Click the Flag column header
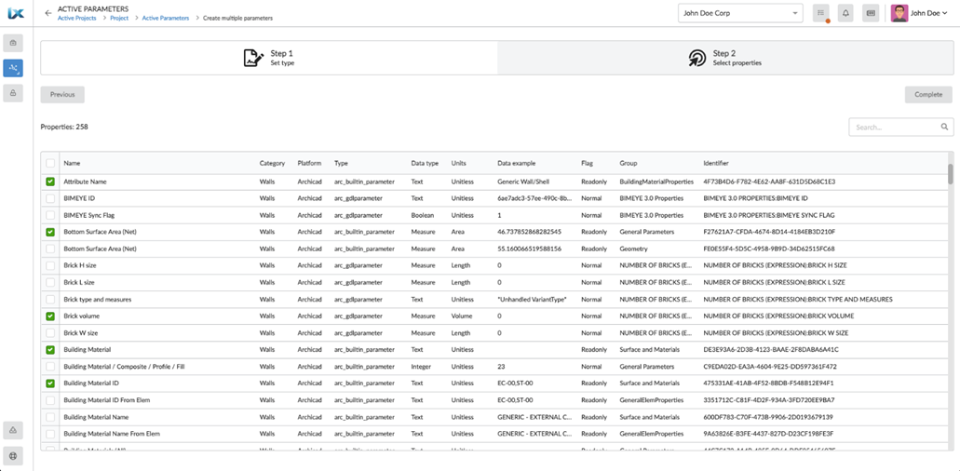Screen dimensions: 960x471 pyautogui.click(x=587, y=163)
